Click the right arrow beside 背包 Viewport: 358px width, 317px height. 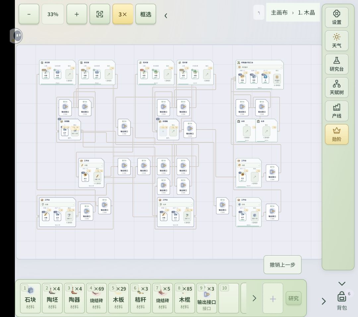click(324, 301)
